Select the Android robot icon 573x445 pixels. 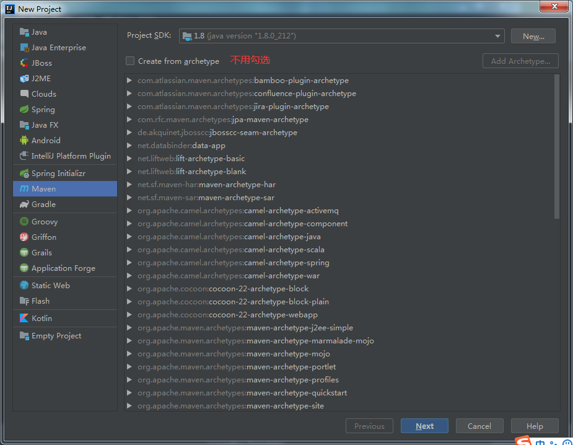(x=24, y=141)
